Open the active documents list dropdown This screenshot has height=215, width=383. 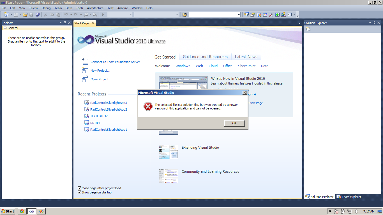click(x=299, y=23)
